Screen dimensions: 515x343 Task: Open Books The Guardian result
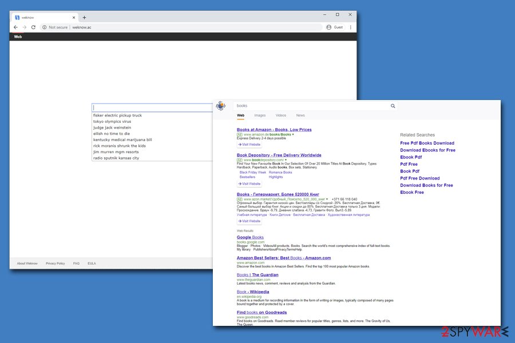tap(257, 275)
